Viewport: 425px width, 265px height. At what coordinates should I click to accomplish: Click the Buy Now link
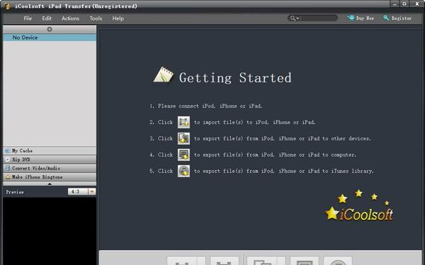(x=361, y=18)
